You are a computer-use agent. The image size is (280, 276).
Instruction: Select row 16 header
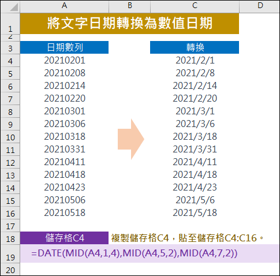[10, 213]
